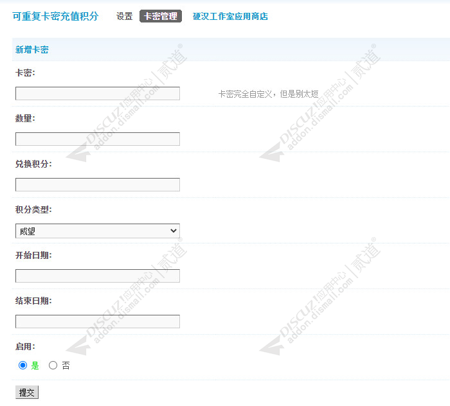The height and width of the screenshot is (406, 450).
Task: Select the 是 radio button for 启用
Action: pyautogui.click(x=22, y=366)
